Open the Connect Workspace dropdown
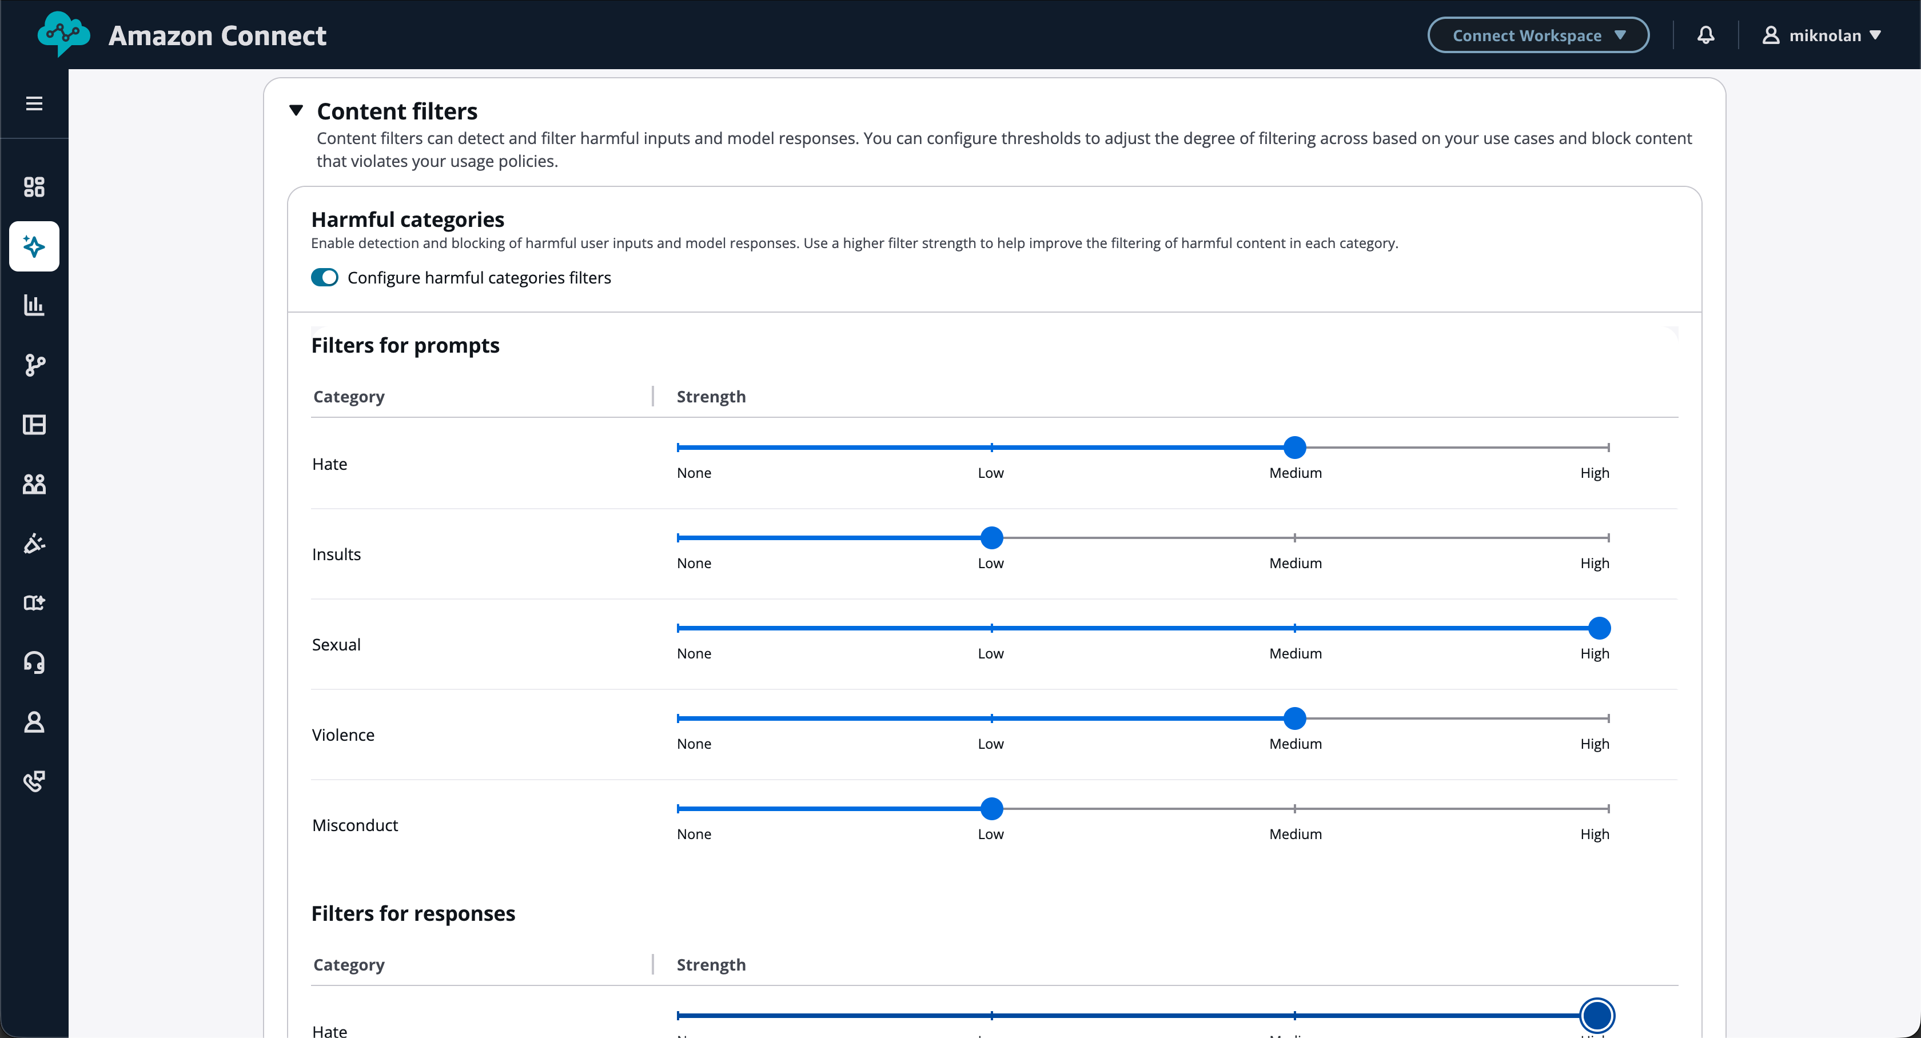This screenshot has height=1038, width=1921. (x=1538, y=34)
